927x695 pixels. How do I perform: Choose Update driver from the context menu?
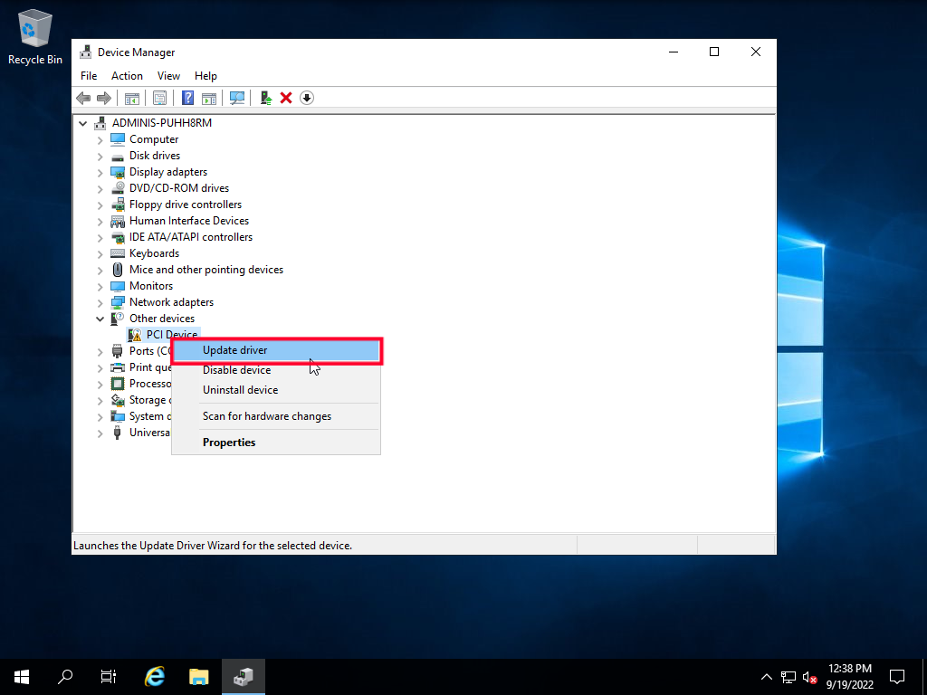tap(234, 350)
